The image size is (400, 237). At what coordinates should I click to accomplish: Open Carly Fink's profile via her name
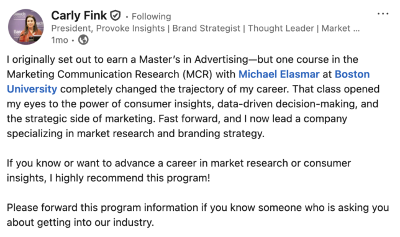coord(79,16)
